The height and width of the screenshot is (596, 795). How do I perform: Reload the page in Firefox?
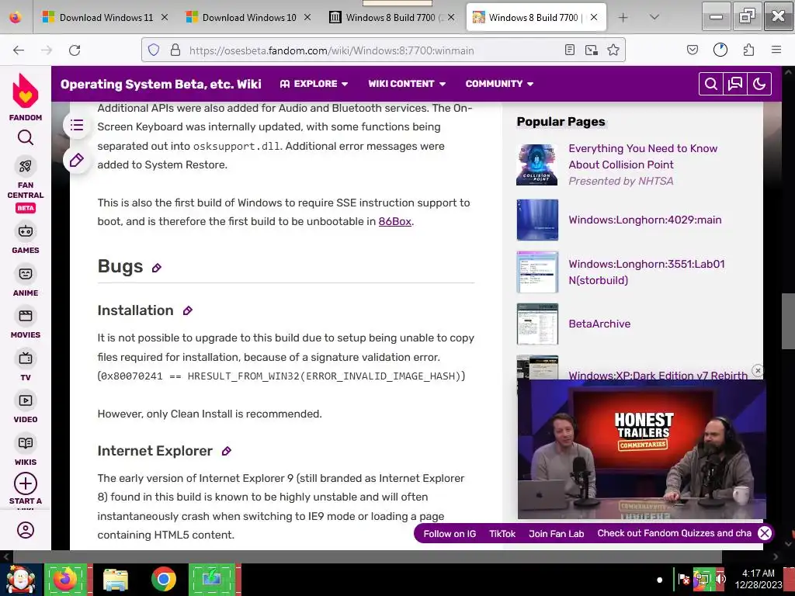pos(75,50)
